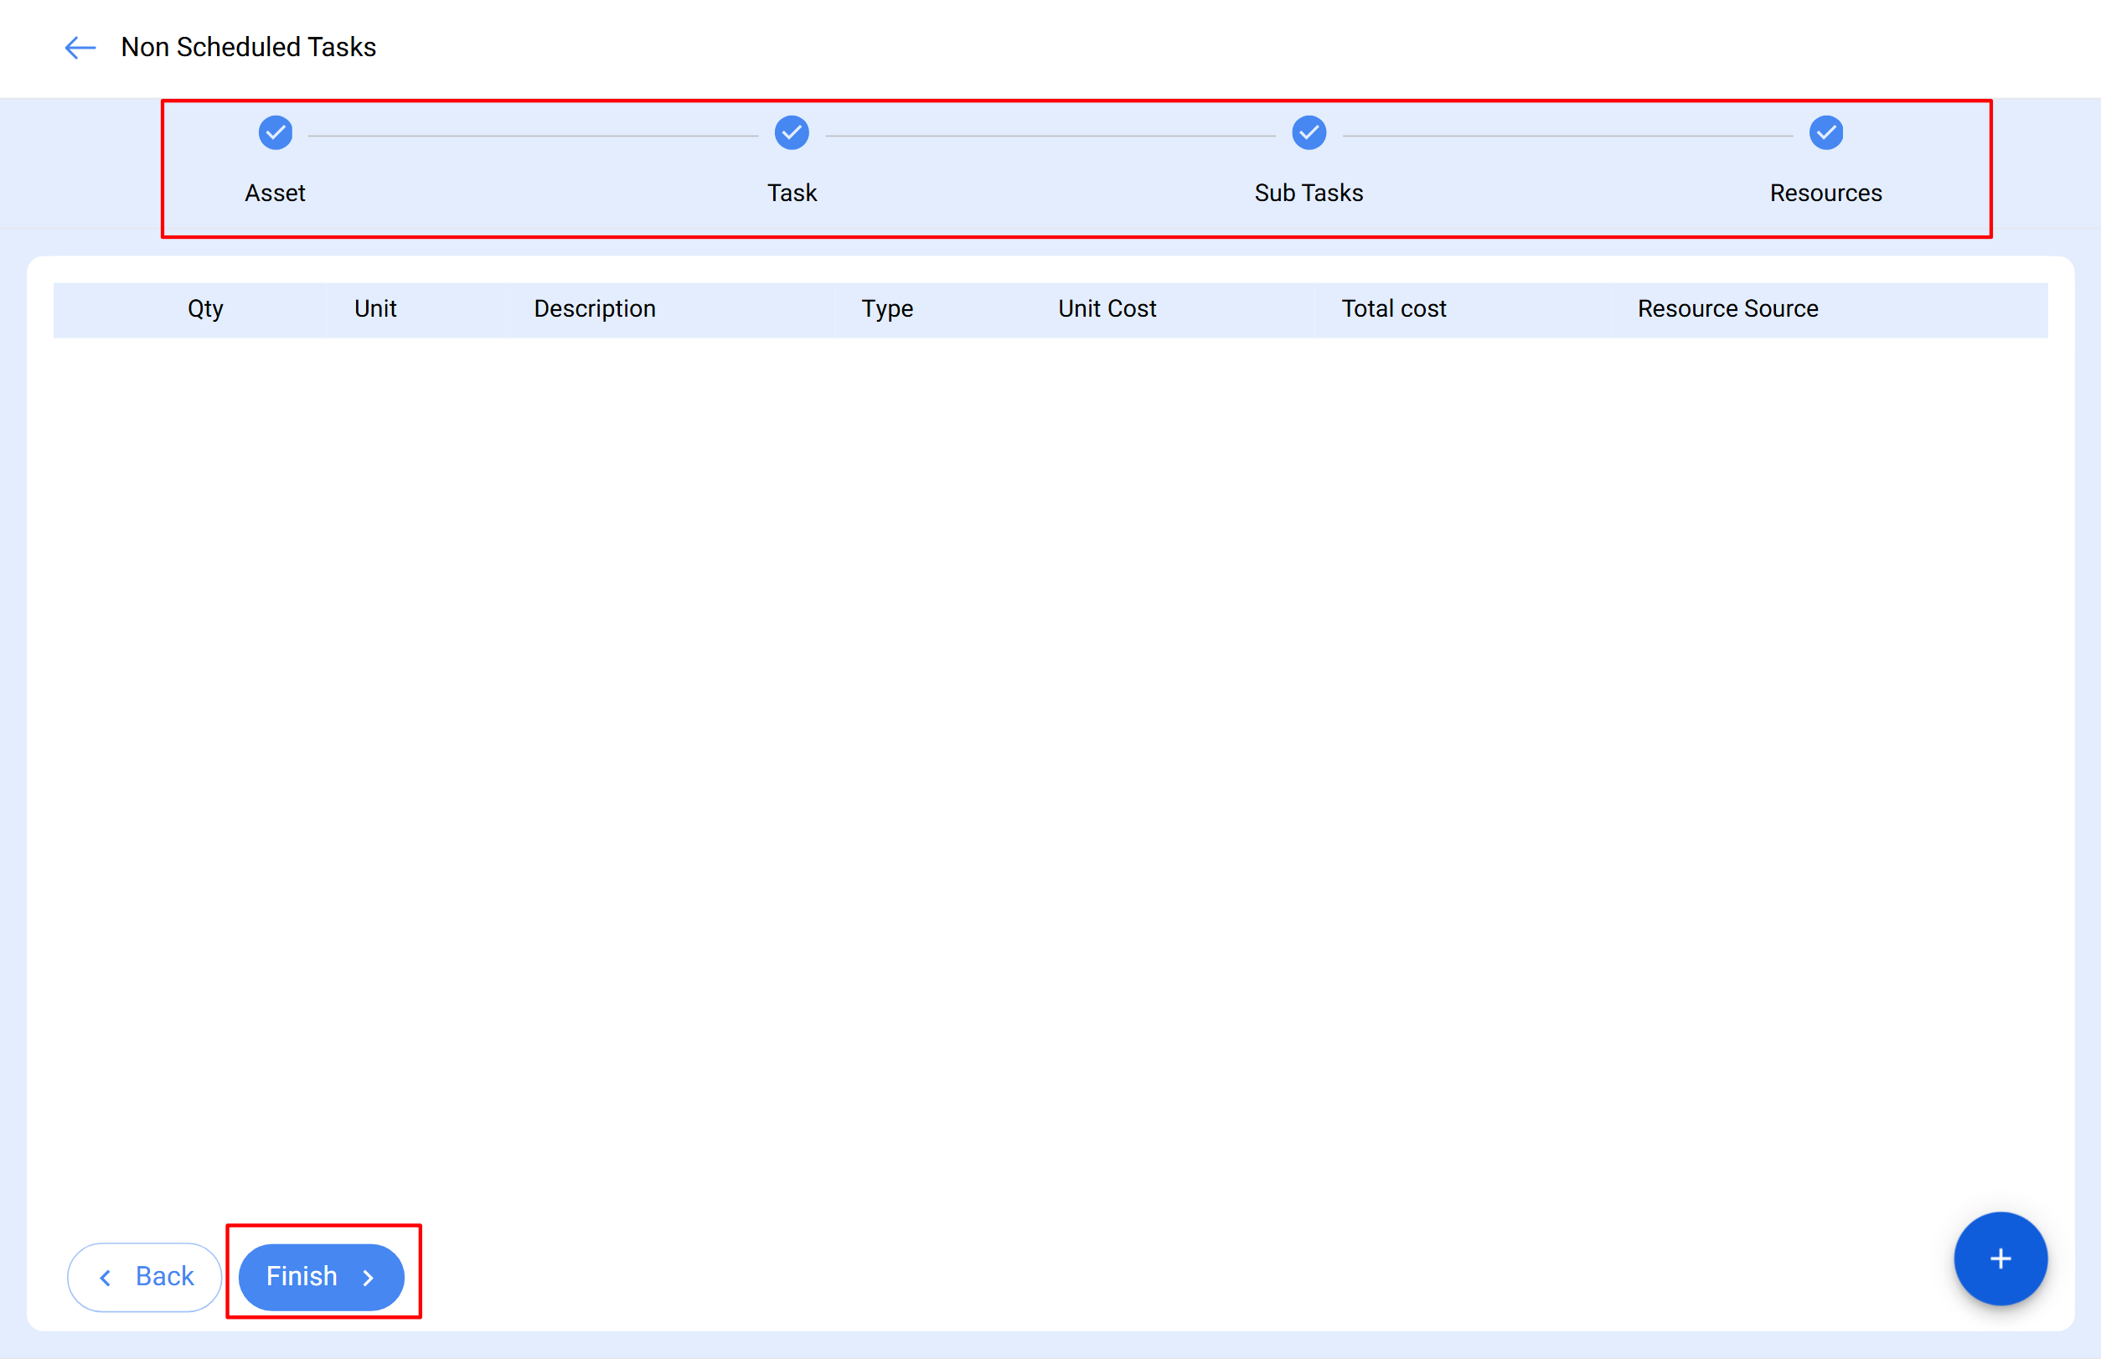The image size is (2101, 1359).
Task: Select the Asset step label
Action: [x=276, y=193]
